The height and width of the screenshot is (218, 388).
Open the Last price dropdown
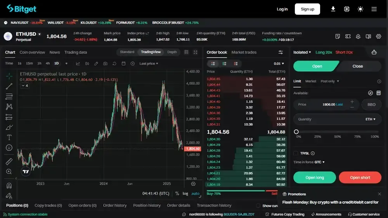[x=149, y=64]
